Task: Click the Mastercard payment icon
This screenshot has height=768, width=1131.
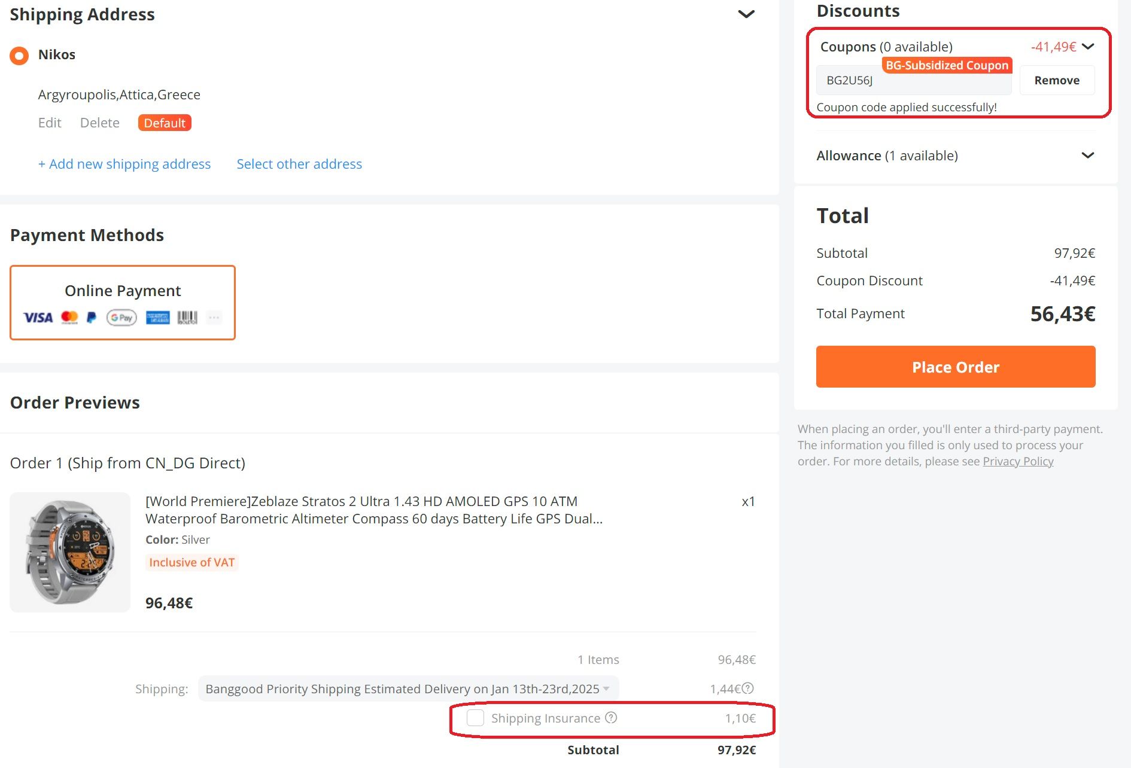Action: tap(69, 318)
